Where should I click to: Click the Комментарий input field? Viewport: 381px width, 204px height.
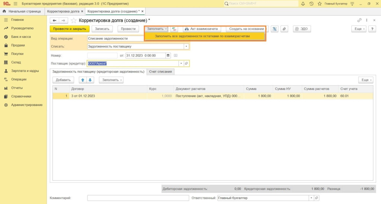pyautogui.click(x=138, y=198)
